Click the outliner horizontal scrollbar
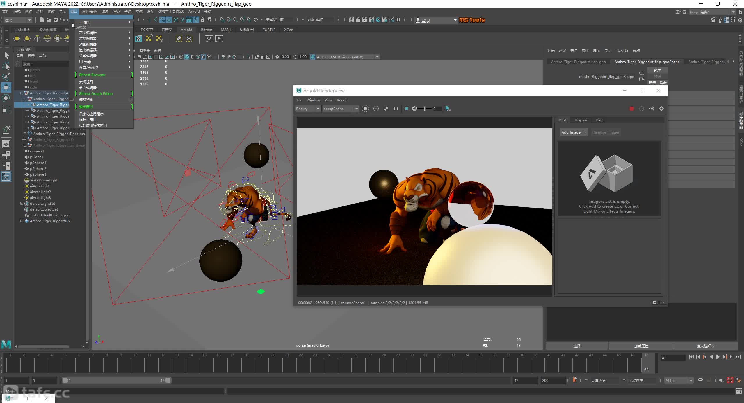 click(43, 346)
